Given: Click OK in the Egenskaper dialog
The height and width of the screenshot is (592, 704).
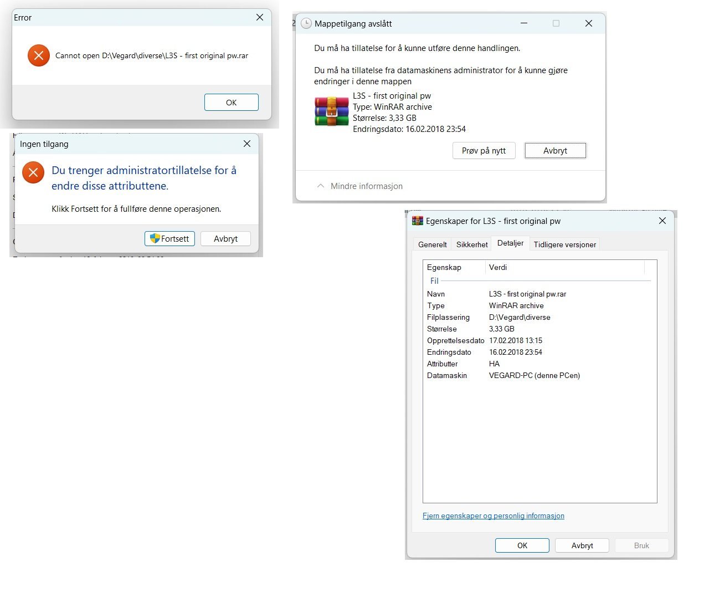Looking at the screenshot, I should point(522,545).
